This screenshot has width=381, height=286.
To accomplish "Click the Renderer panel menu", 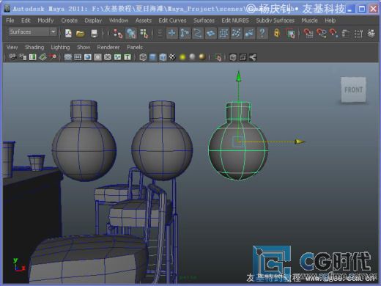I will pos(108,47).
